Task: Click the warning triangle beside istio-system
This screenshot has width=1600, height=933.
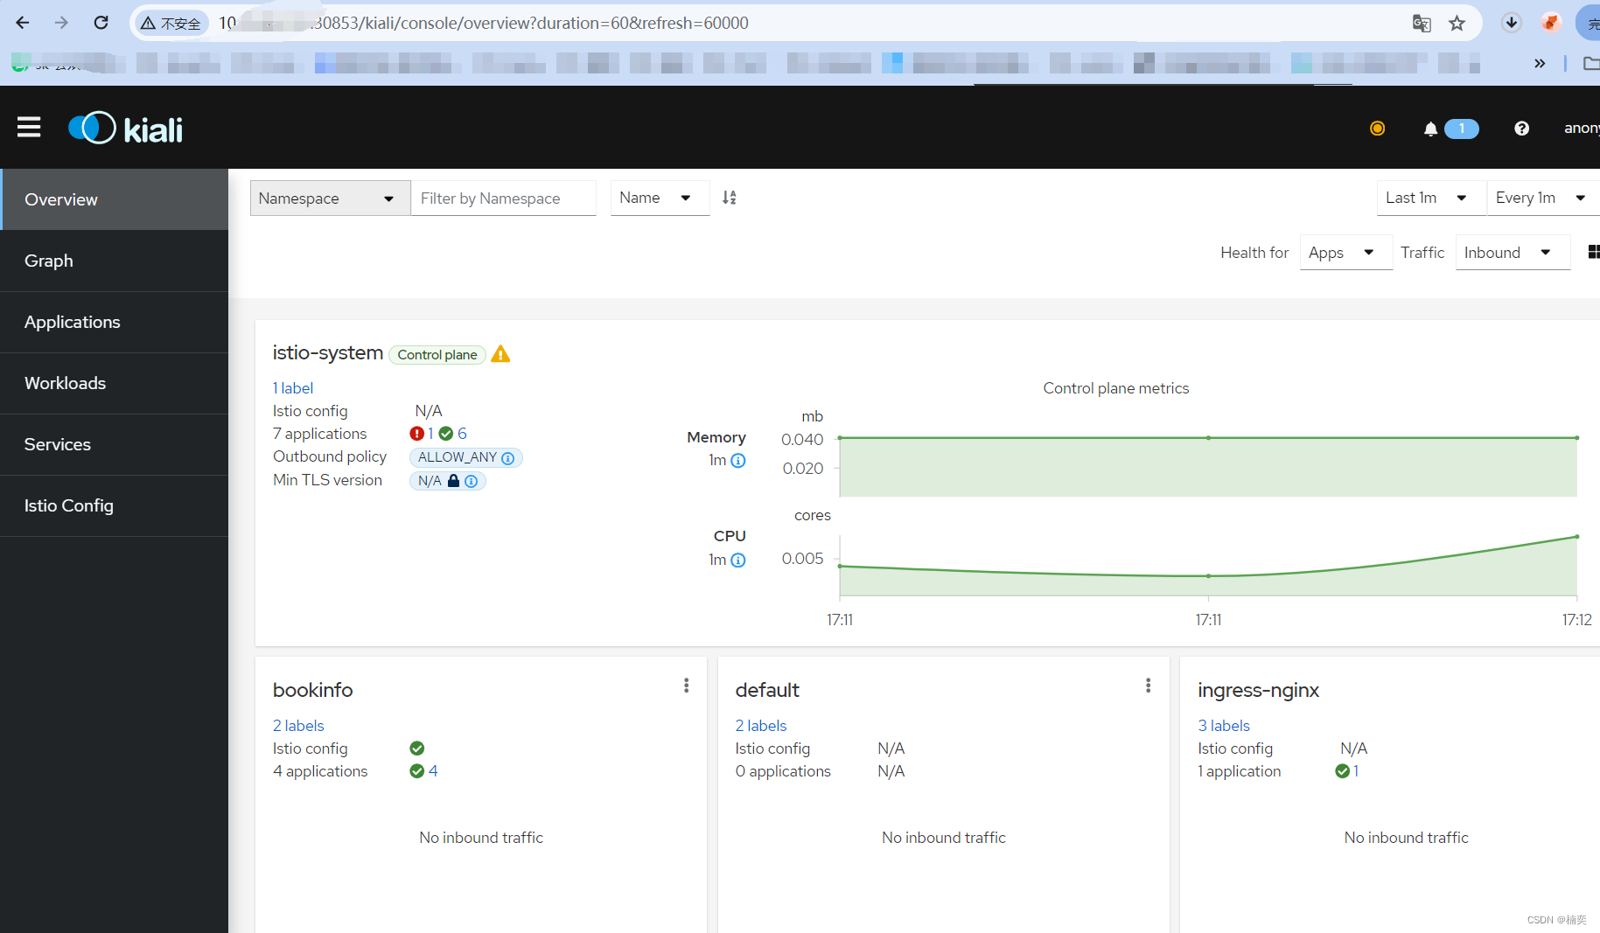Action: (x=500, y=354)
